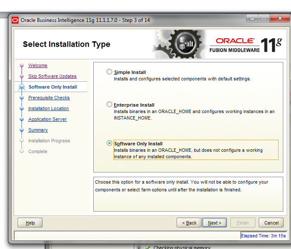This screenshot has height=249, width=291.
Task: Proceed with the Next button
Action: click(214, 223)
